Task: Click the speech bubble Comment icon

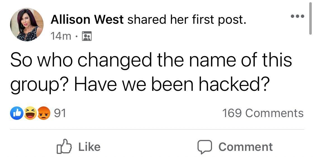Action: (x=204, y=147)
